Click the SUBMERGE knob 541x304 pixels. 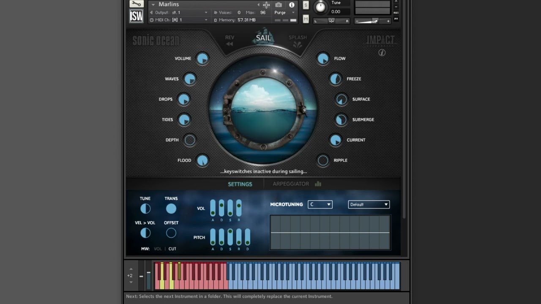[x=341, y=119]
